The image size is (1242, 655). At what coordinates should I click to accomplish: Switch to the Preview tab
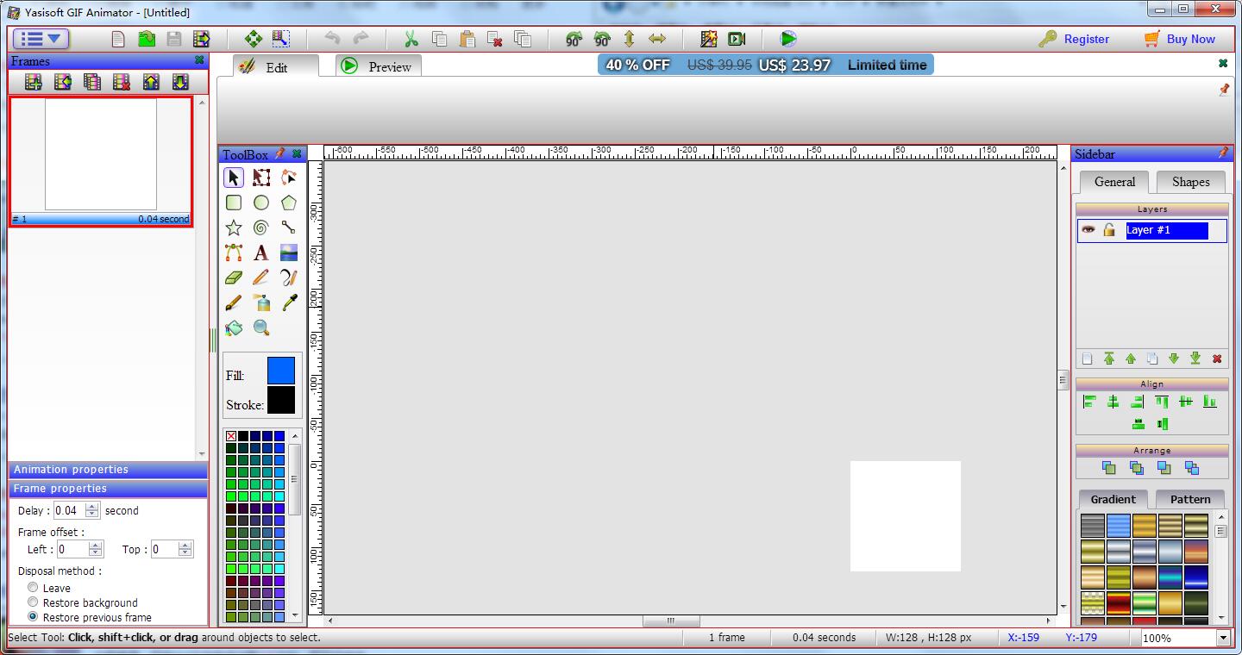379,66
